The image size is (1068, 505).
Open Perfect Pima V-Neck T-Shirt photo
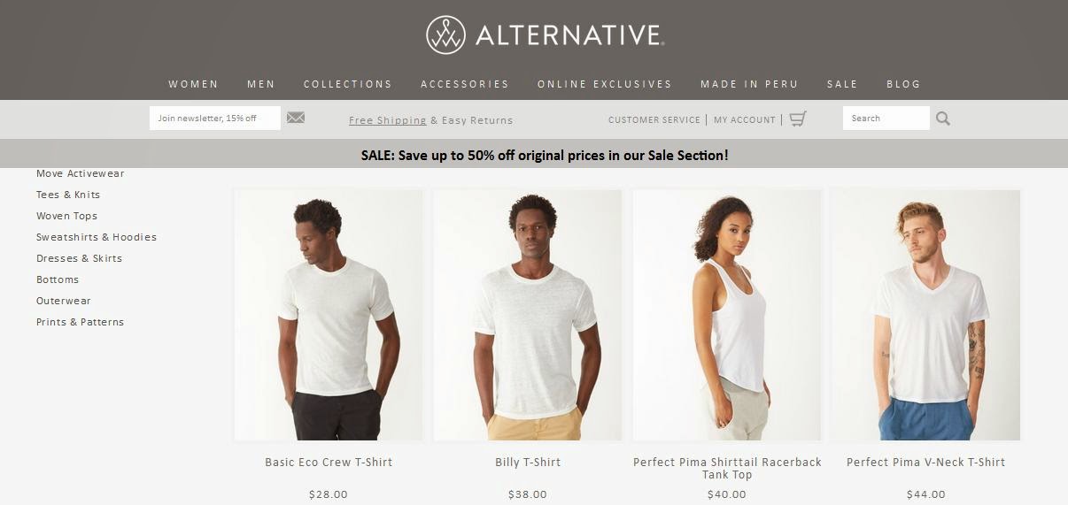[925, 315]
